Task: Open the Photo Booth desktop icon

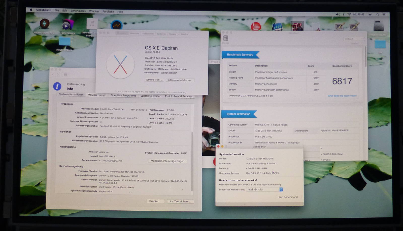Action: [x=297, y=26]
